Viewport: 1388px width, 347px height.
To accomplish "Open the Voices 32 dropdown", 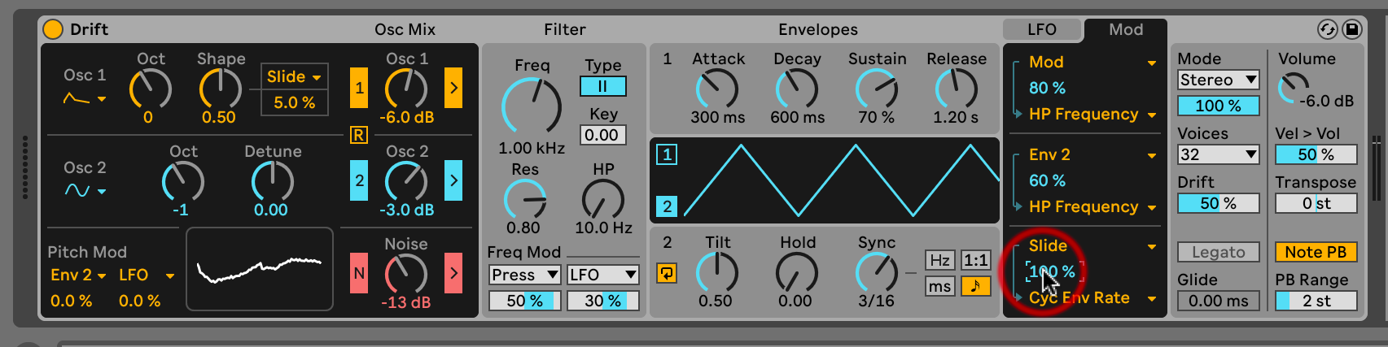I will tap(1219, 154).
